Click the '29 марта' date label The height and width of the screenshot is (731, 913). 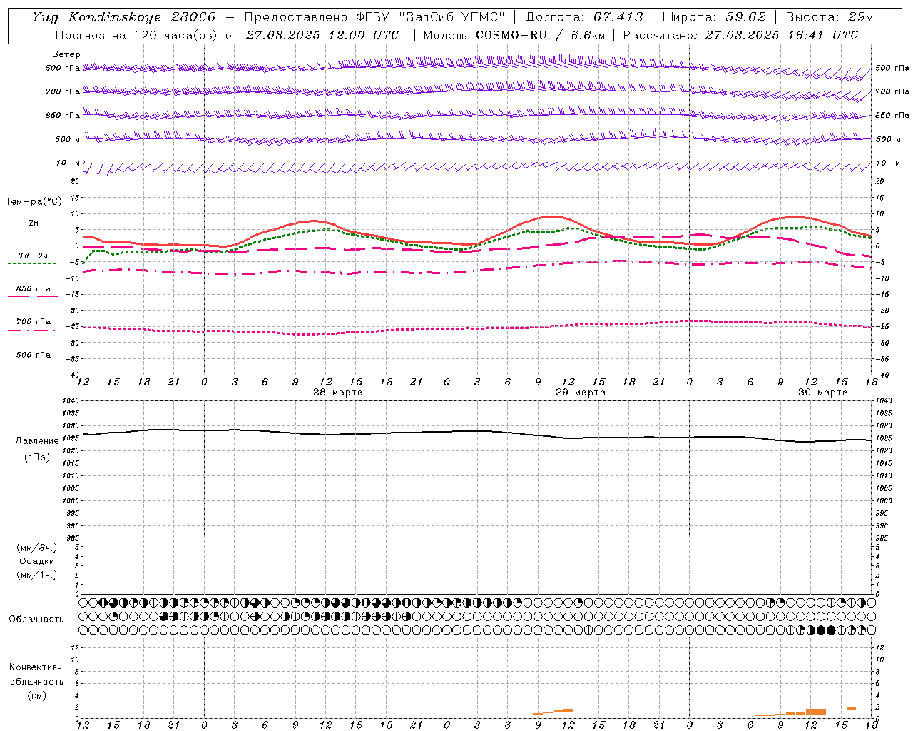click(x=581, y=393)
